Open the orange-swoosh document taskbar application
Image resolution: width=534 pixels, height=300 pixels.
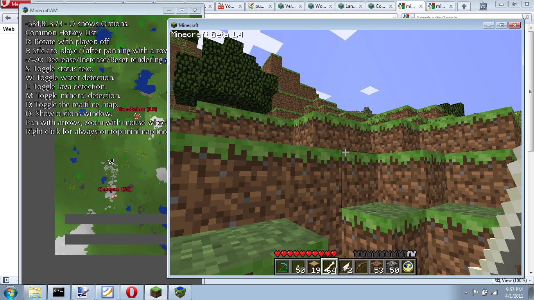(x=108, y=292)
